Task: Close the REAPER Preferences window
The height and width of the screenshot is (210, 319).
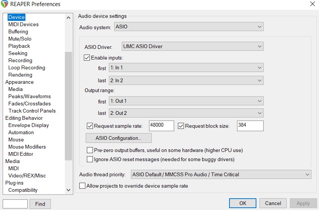Action: tap(312, 4)
